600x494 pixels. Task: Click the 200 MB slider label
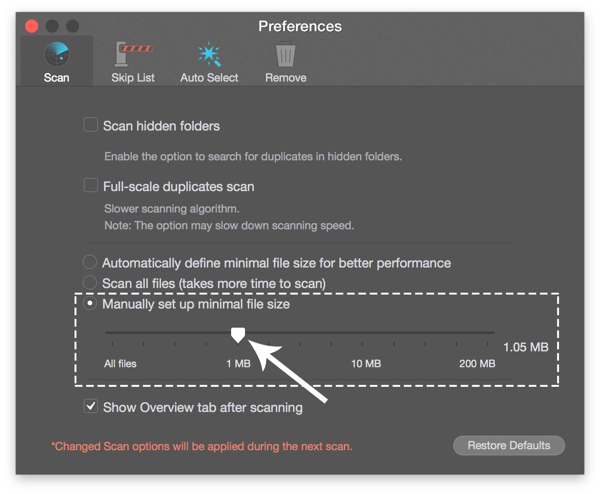coord(477,364)
